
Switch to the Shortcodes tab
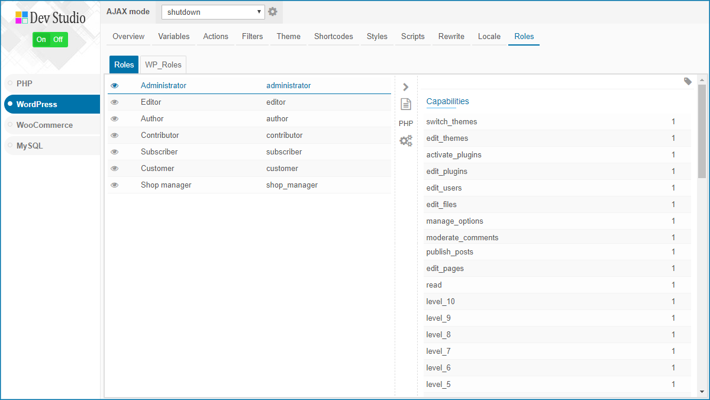click(x=334, y=37)
